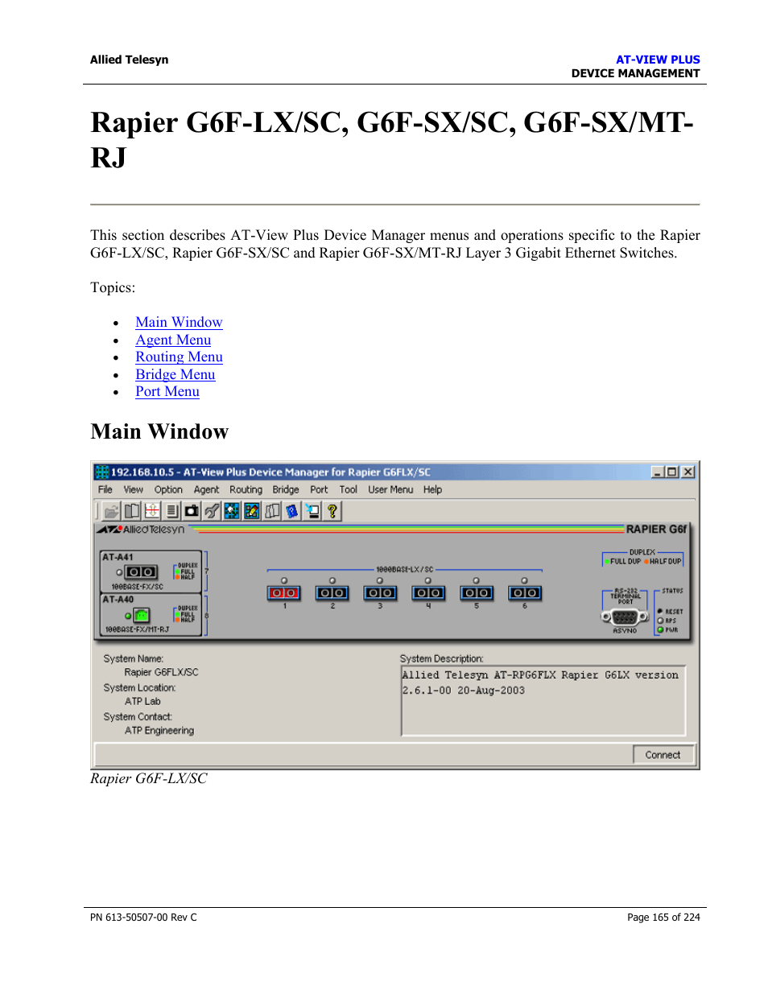Click the grid with pencil toolbar icon

click(252, 511)
